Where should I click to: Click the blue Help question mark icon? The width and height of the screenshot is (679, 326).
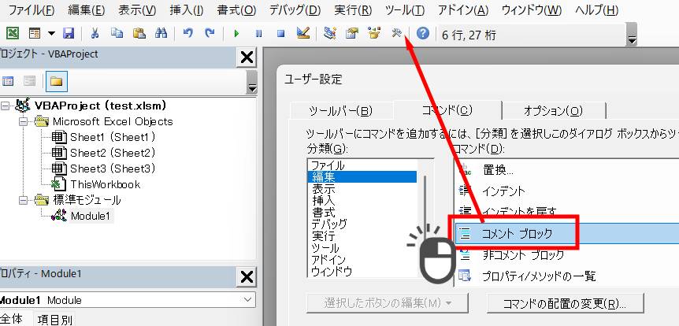coord(423,33)
